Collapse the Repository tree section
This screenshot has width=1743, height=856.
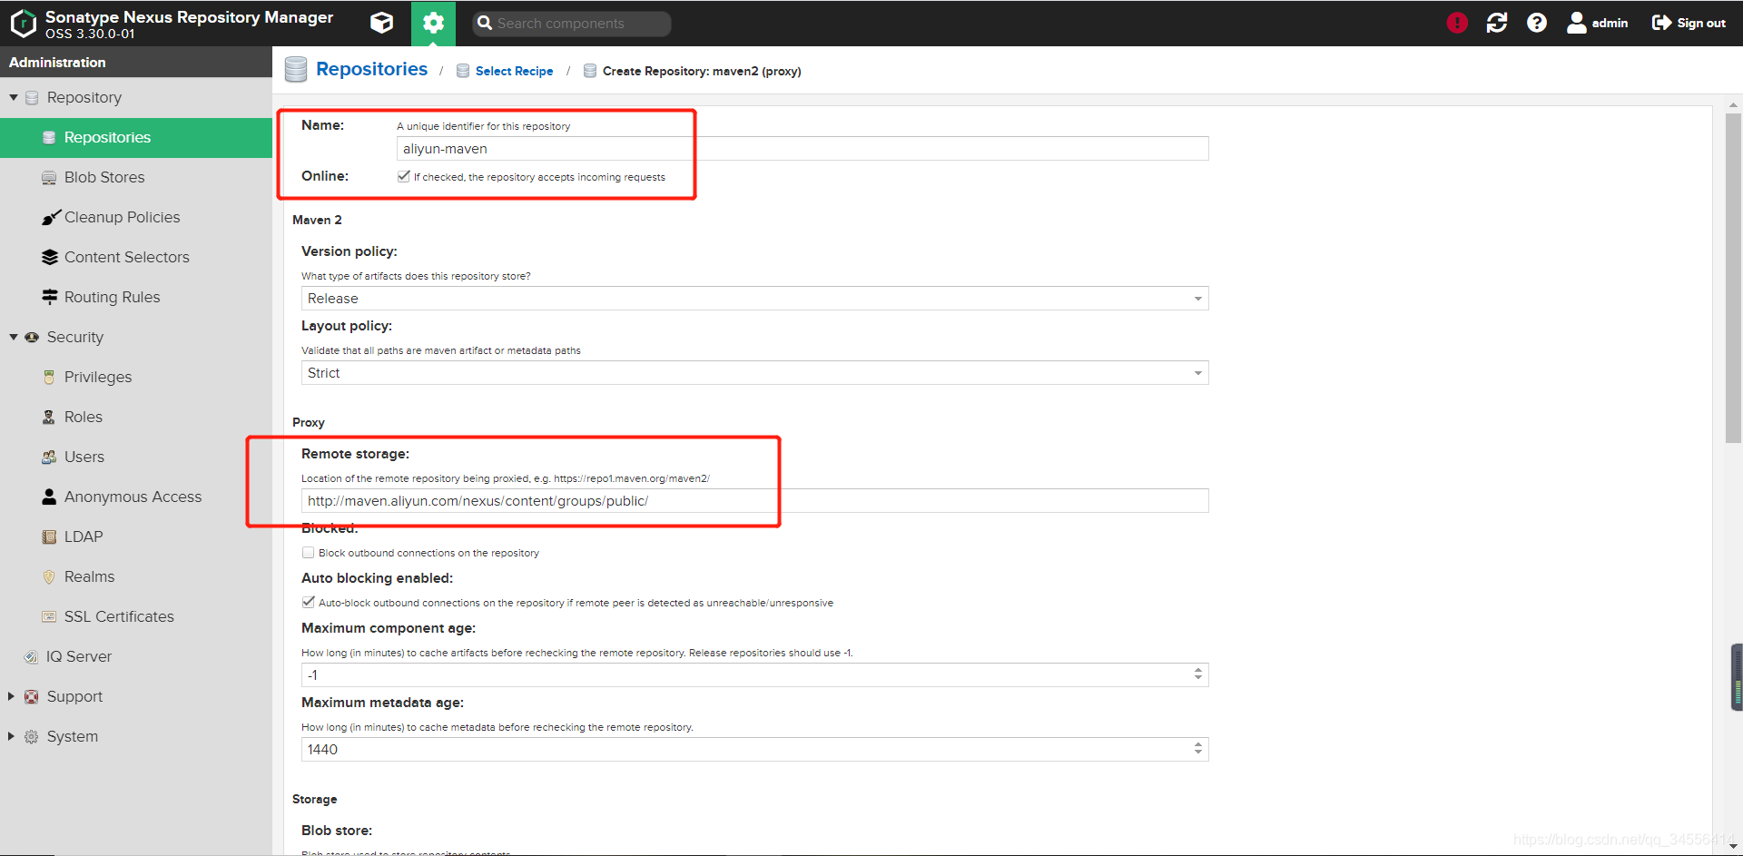(x=14, y=97)
